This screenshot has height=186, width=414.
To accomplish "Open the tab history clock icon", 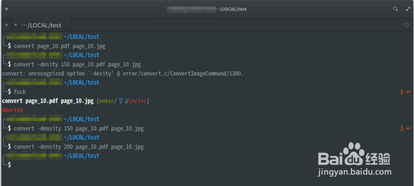I will pyautogui.click(x=406, y=25).
